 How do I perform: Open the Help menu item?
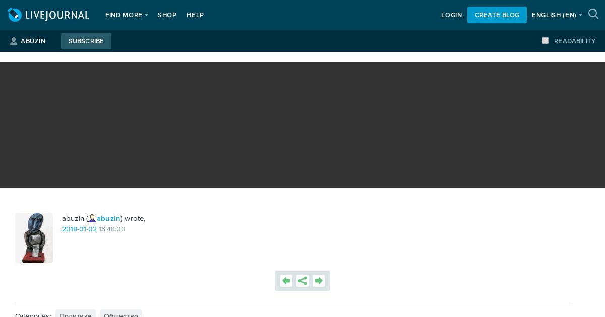click(x=195, y=15)
